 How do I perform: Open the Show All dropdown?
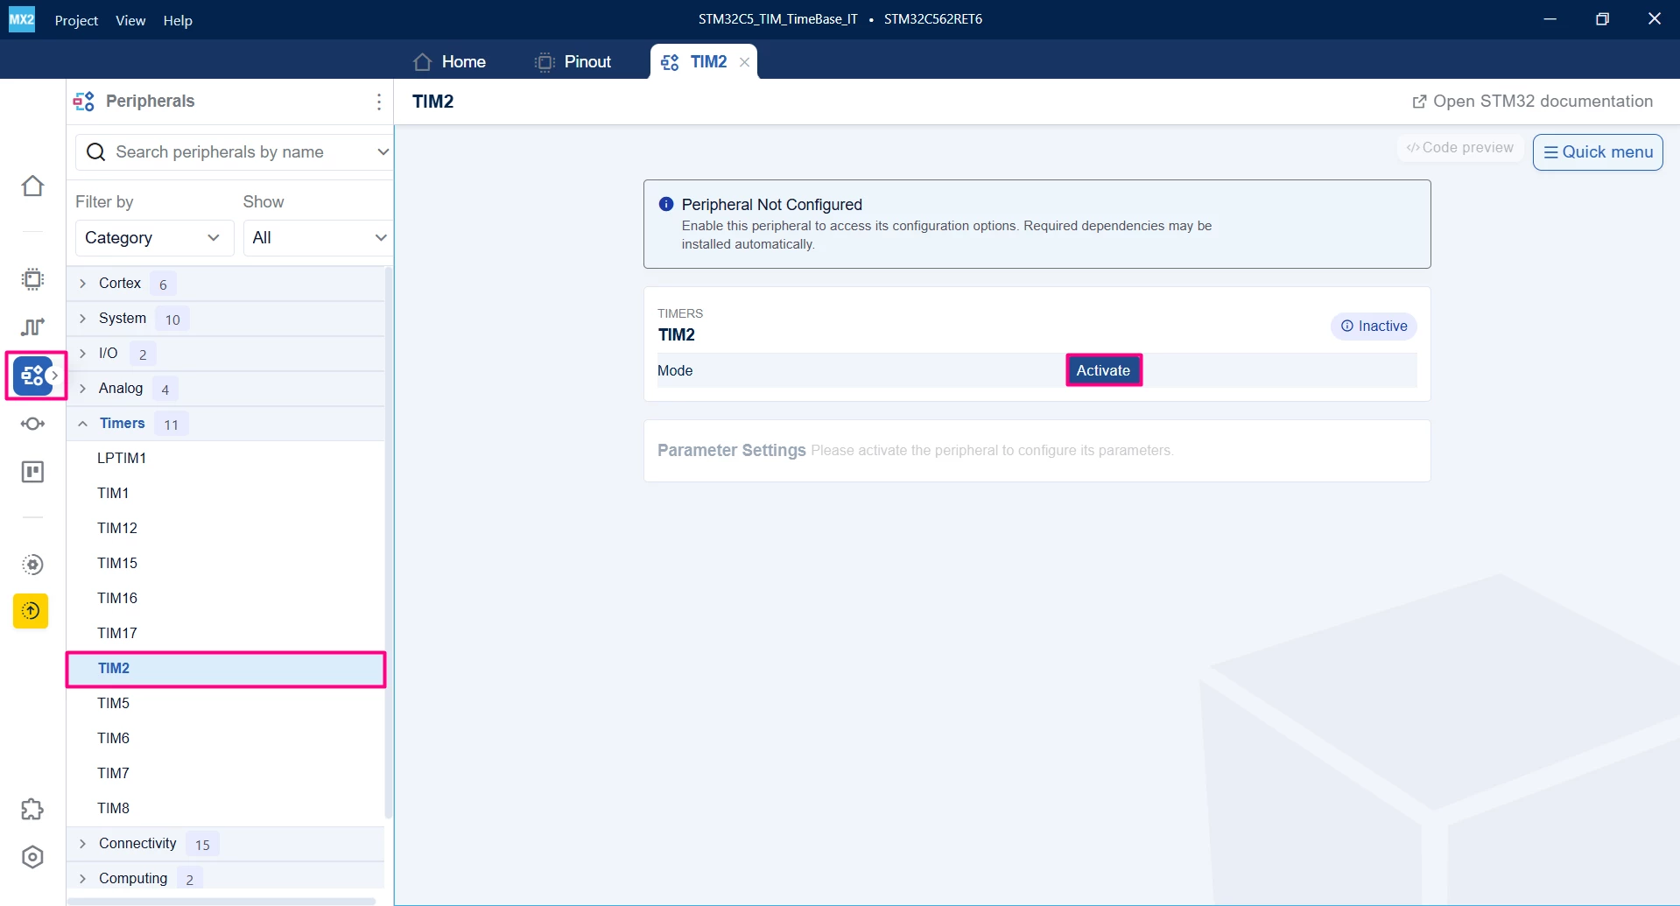coord(319,238)
